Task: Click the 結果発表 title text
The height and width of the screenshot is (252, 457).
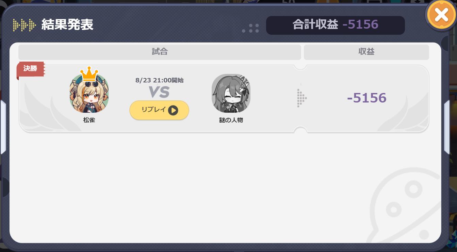Action: pos(67,25)
